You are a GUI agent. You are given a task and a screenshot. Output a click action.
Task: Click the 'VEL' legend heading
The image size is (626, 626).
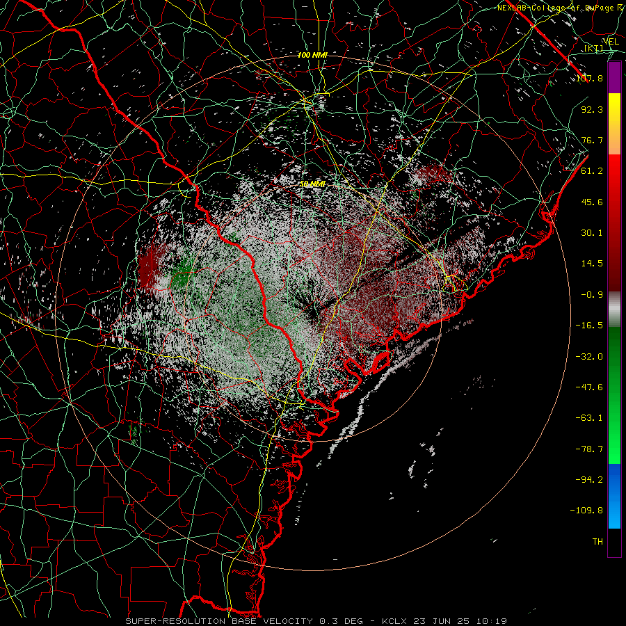[x=611, y=42]
